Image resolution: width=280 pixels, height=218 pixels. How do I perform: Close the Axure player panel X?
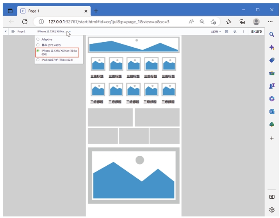point(5,31)
